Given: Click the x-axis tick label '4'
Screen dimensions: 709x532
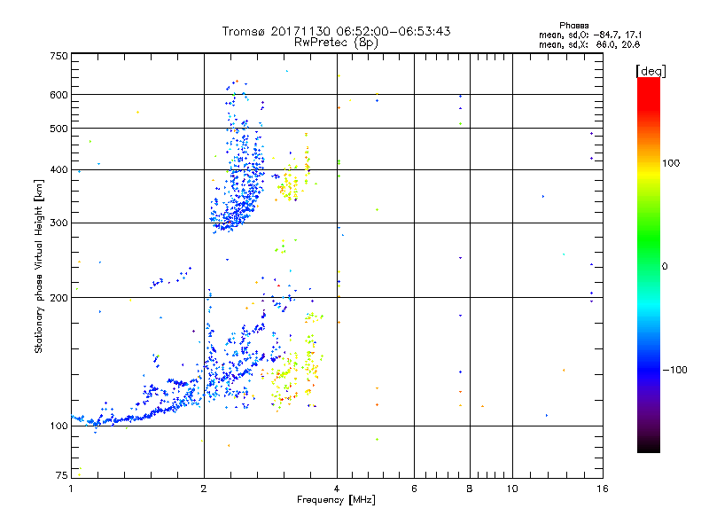Looking at the screenshot, I should click(337, 489).
